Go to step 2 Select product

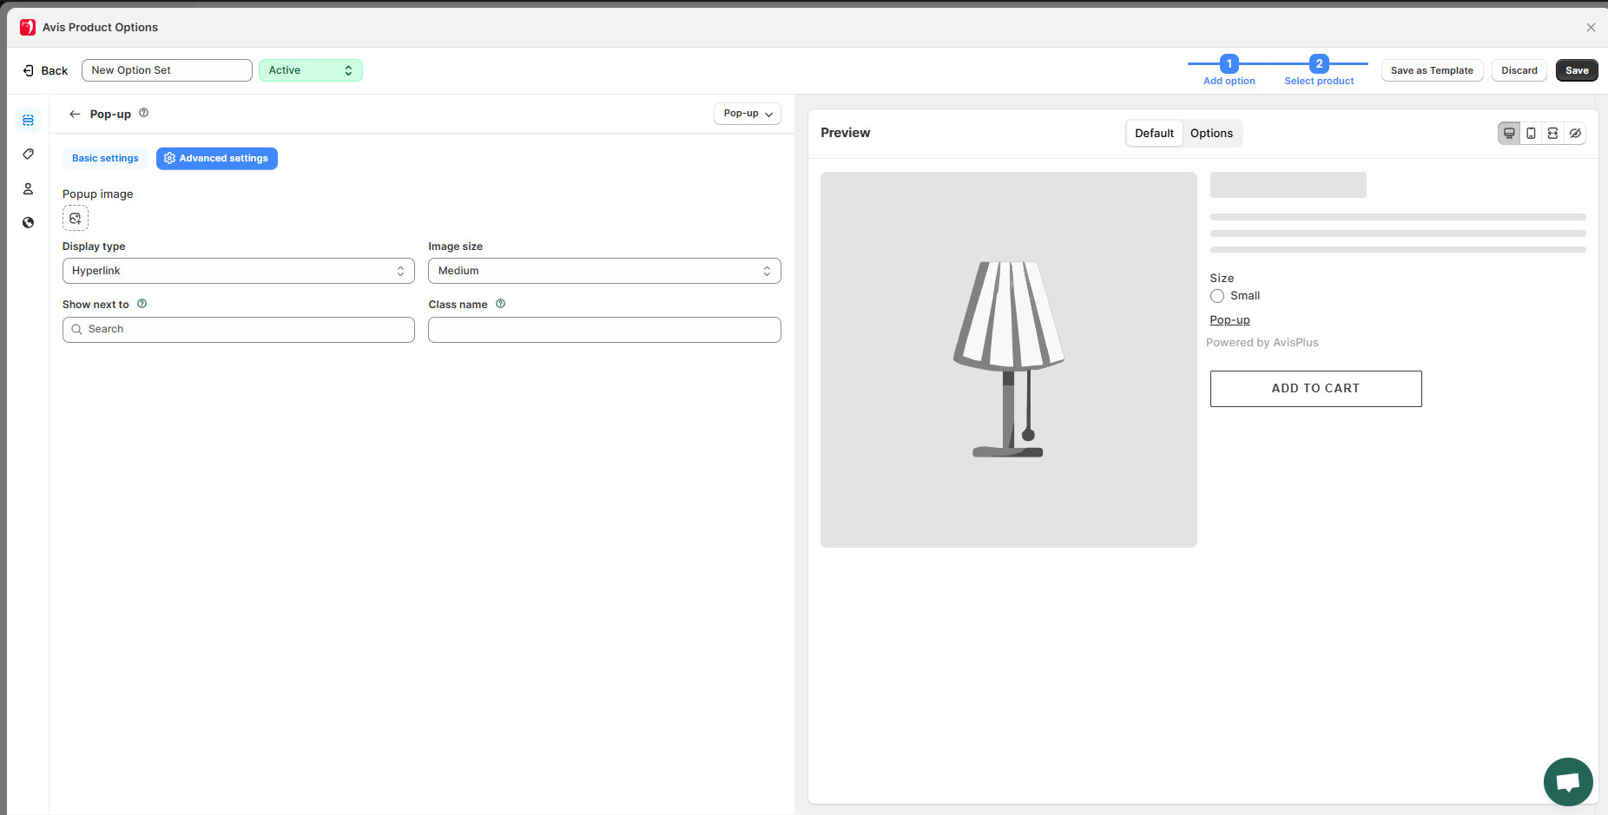click(x=1319, y=64)
